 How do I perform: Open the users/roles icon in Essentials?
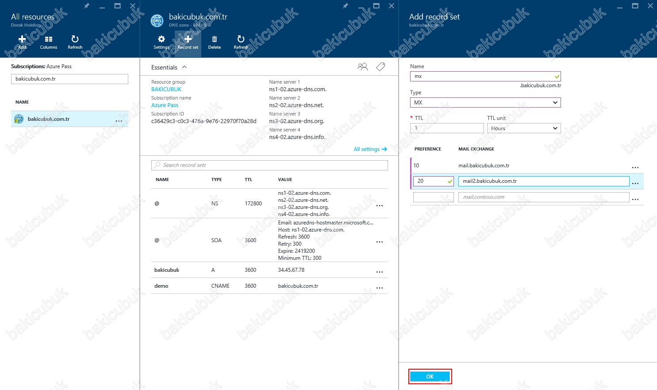point(362,67)
